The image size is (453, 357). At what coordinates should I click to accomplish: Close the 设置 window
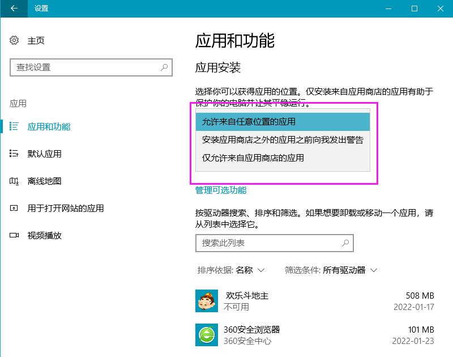click(441, 8)
